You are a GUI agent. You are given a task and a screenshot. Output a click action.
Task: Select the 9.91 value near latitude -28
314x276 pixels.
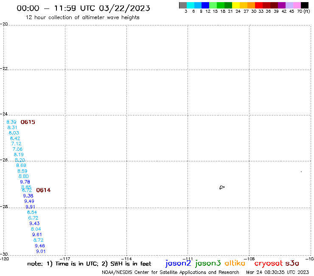point(30,207)
